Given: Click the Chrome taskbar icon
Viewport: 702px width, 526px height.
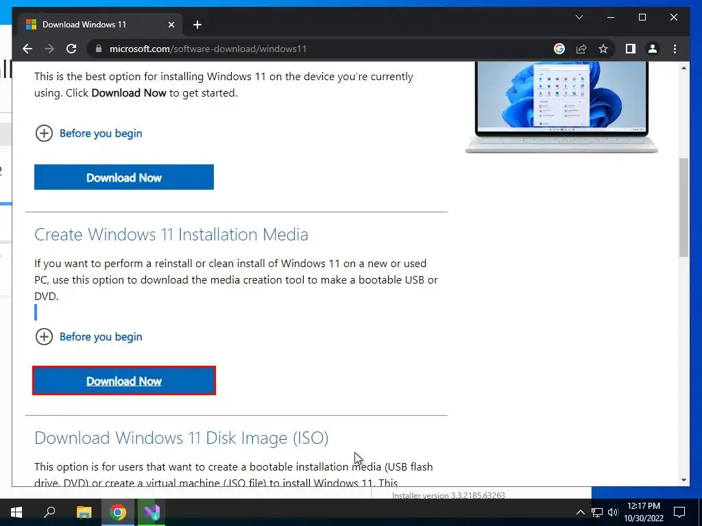Looking at the screenshot, I should pos(118,512).
